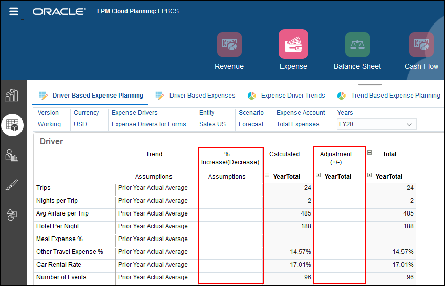Viewport: 445px width, 286px height.
Task: Click the USD currency link
Action: (80, 124)
